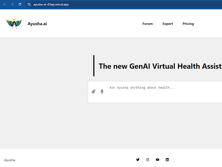Select the ayusha-ai-d3wp.vercel.app address bar
The height and width of the screenshot is (167, 222).
[x=51, y=4]
